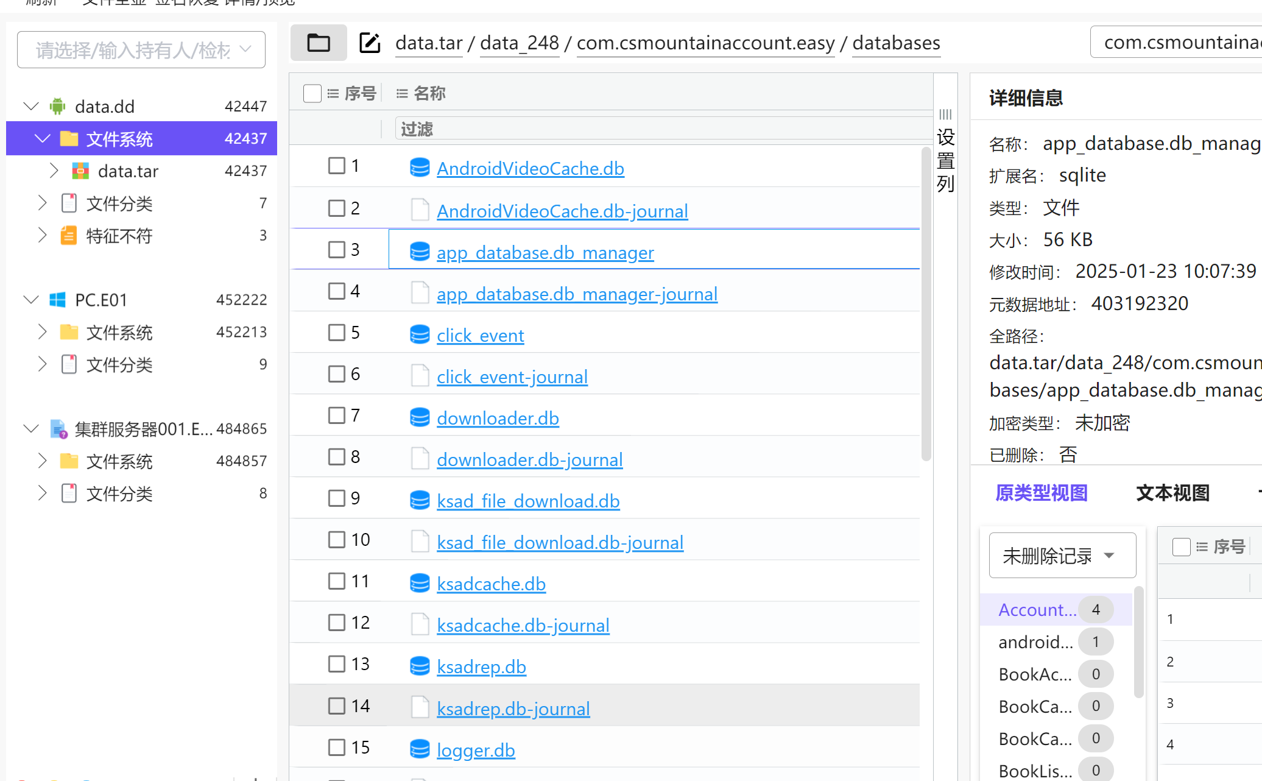Open the 未删除记录 dropdown

pyautogui.click(x=1062, y=556)
